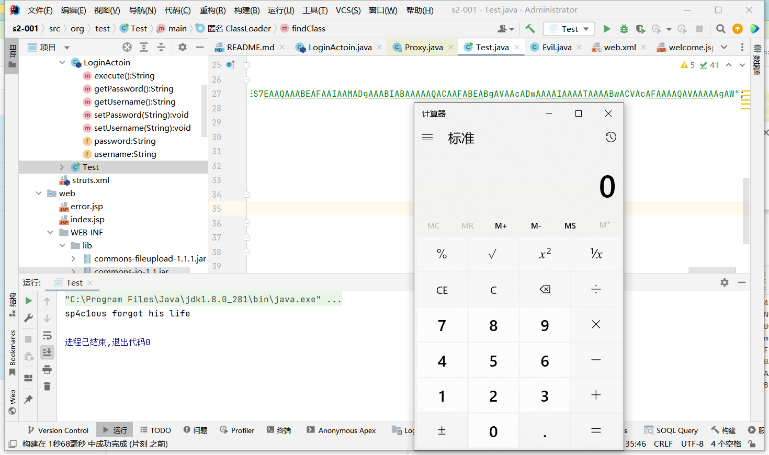Open the 重构(R) menu
The width and height of the screenshot is (769, 455).
212,10
